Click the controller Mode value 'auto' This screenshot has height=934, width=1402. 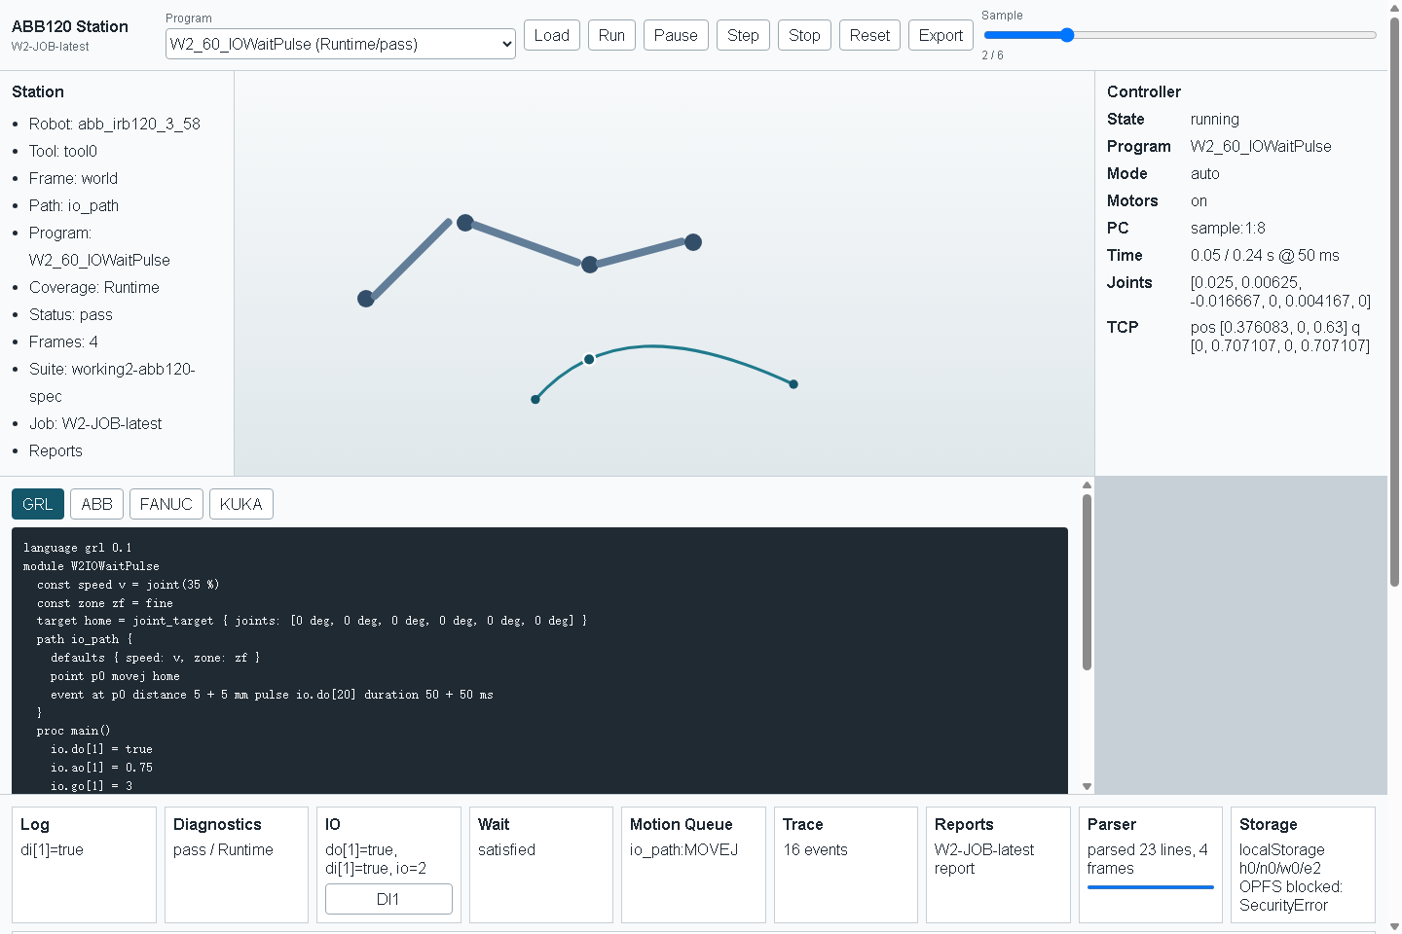coord(1205,173)
